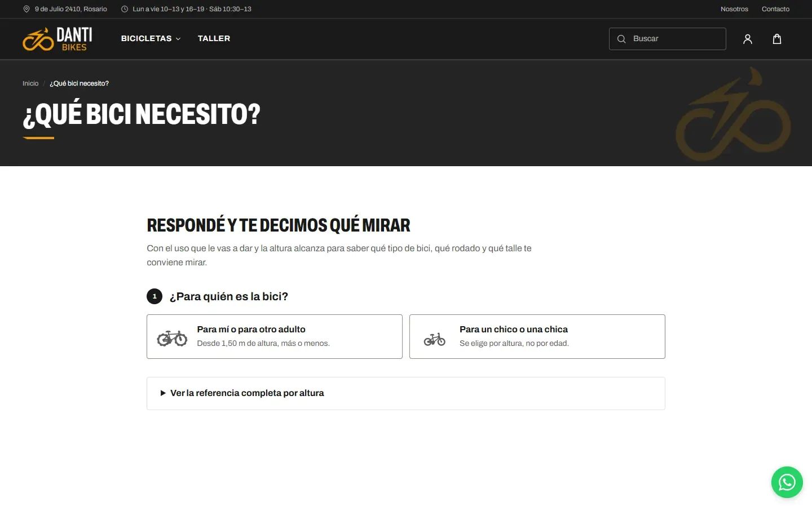Viewport: 812px width, 507px height.
Task: Click the search magnifier icon
Action: click(621, 39)
